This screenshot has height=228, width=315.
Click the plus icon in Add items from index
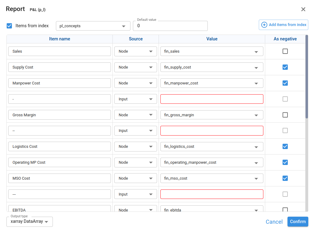pyautogui.click(x=264, y=25)
